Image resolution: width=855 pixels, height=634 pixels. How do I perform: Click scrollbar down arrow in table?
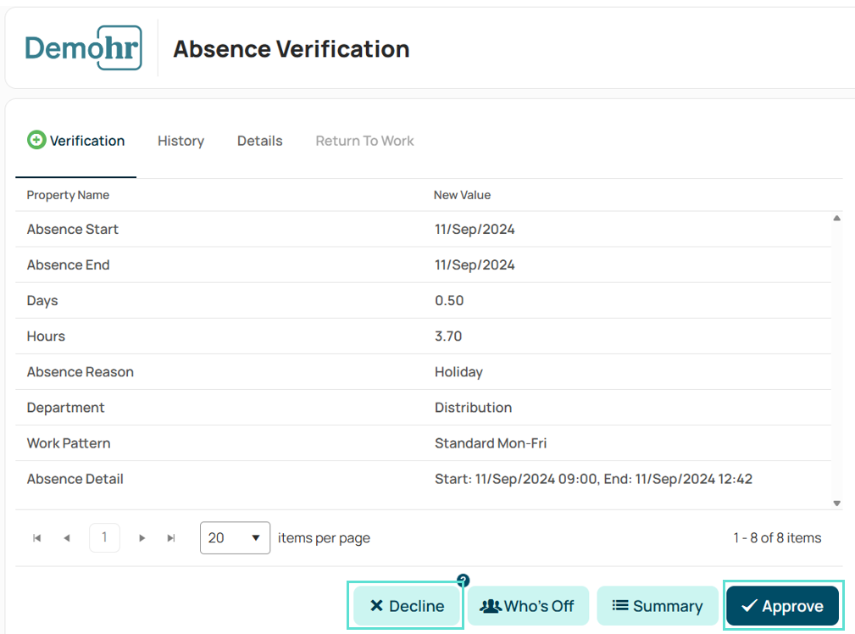tap(836, 503)
